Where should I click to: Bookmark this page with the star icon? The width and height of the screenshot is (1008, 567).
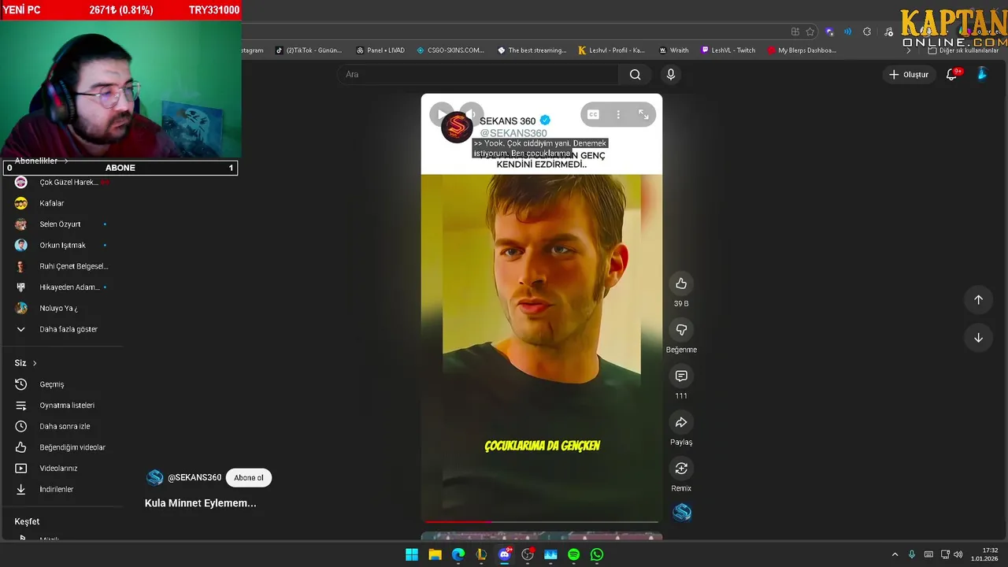click(810, 31)
